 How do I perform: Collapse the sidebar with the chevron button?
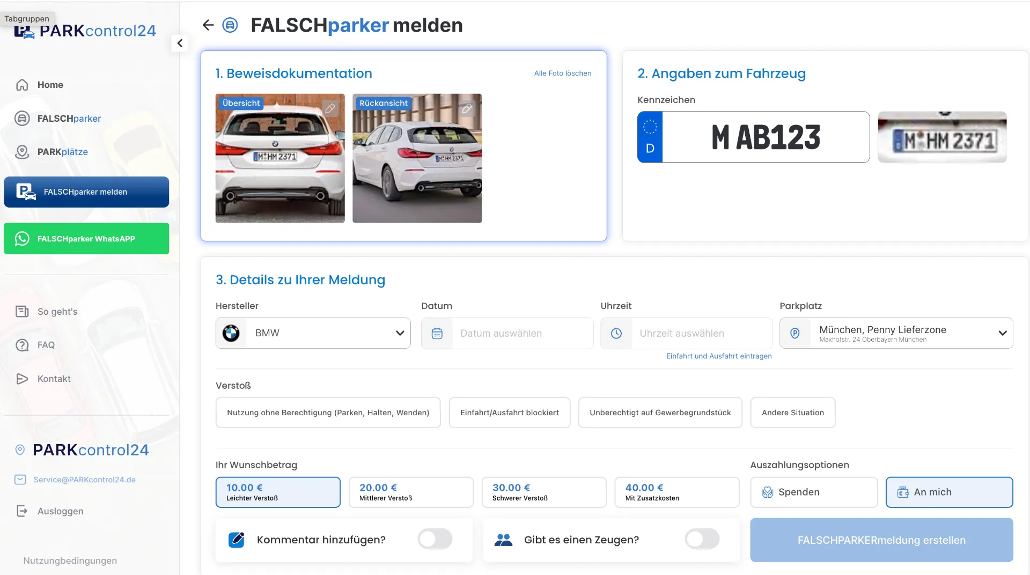click(180, 43)
